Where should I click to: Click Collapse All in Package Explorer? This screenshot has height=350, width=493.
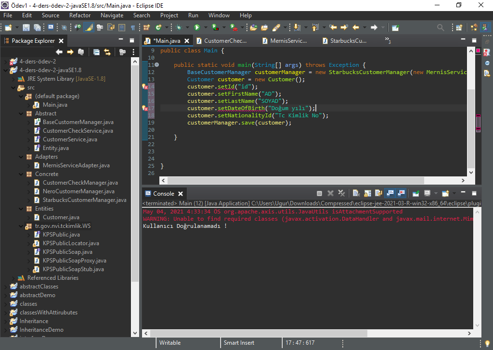coord(96,52)
